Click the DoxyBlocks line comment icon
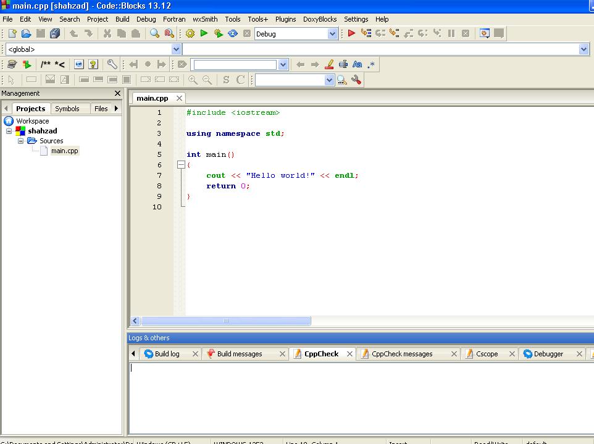This screenshot has height=444, width=594. coord(59,64)
